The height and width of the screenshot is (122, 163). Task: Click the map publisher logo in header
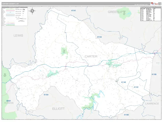click(x=154, y=4)
